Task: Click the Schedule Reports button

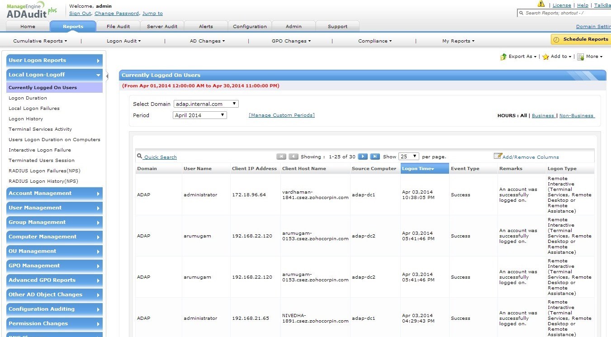Action: (x=581, y=39)
